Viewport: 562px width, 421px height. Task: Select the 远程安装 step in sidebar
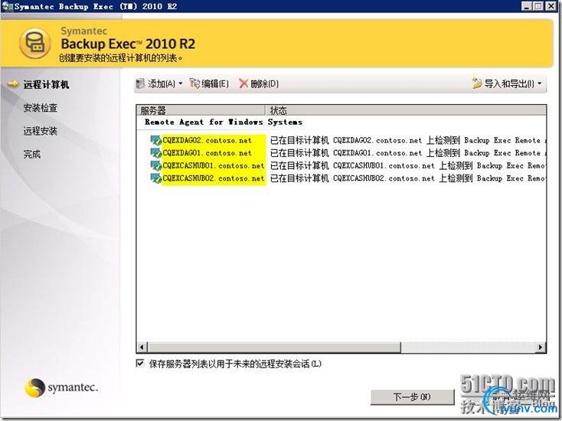(x=40, y=131)
